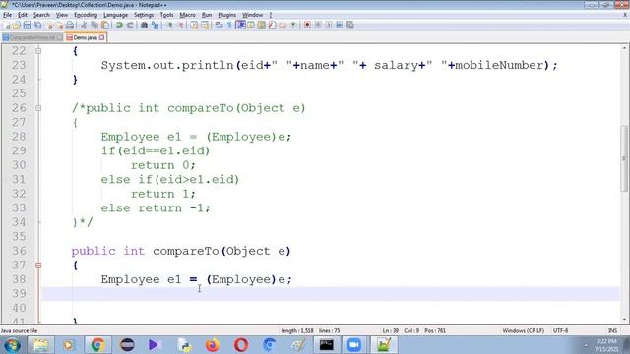Toggle synchronized vertical scrolling
The image size is (630, 354).
(194, 25)
